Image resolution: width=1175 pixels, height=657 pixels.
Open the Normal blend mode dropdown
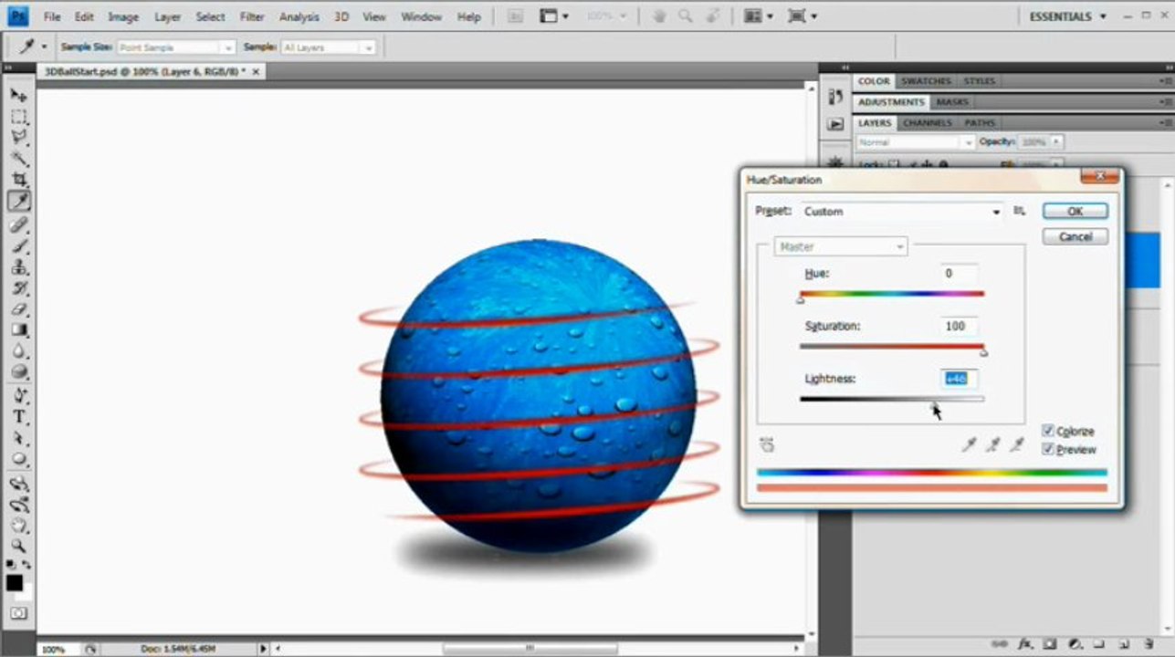[916, 142]
